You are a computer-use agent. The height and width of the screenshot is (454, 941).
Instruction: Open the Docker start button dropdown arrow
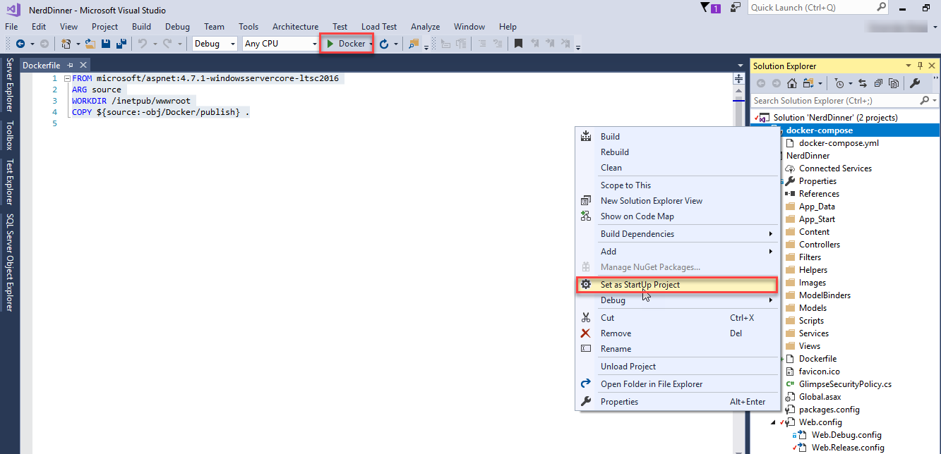(371, 44)
